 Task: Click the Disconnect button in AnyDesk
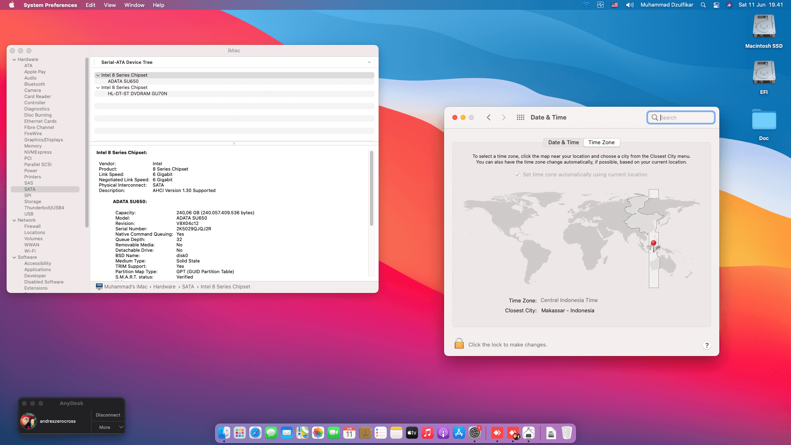[x=108, y=415]
